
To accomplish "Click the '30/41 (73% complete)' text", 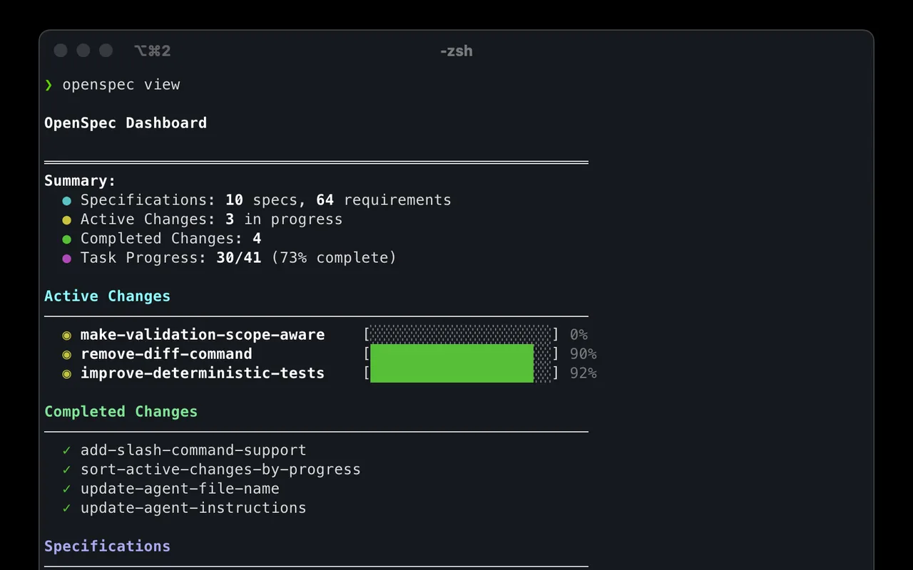I will coord(306,258).
